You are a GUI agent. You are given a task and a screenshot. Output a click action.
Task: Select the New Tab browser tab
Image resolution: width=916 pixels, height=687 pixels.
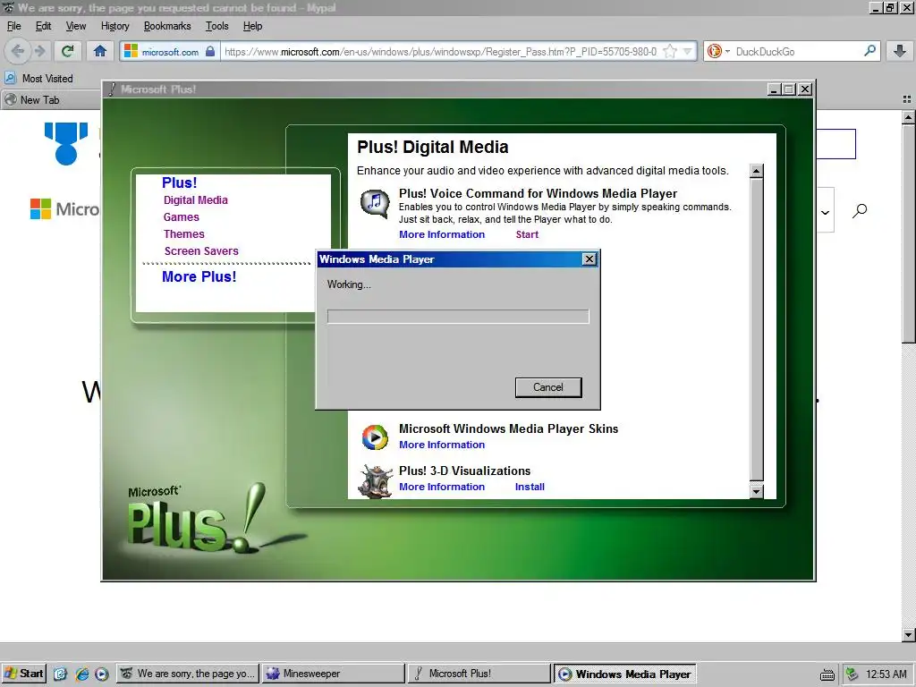(x=50, y=100)
